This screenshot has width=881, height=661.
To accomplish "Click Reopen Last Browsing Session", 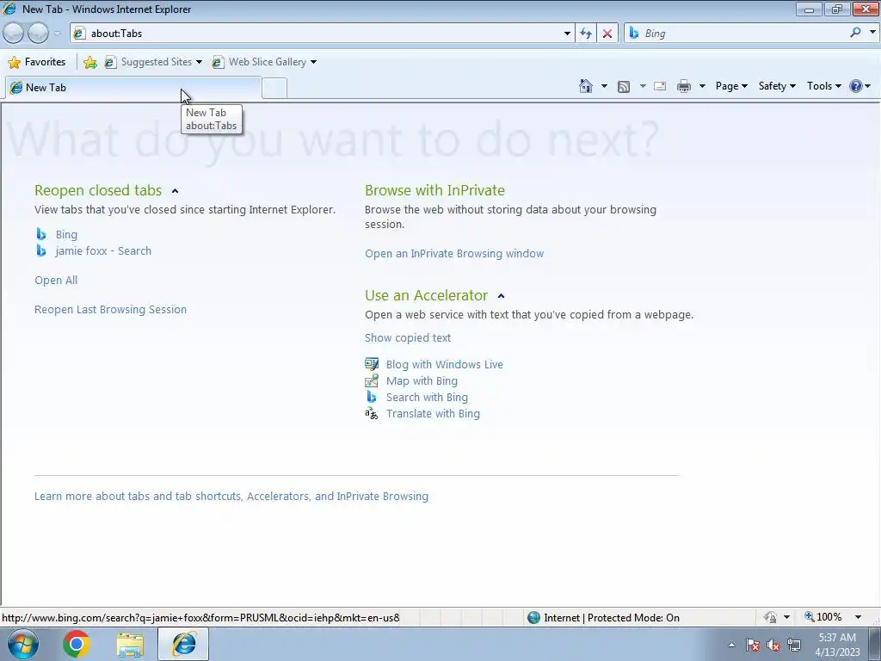I will click(x=111, y=309).
